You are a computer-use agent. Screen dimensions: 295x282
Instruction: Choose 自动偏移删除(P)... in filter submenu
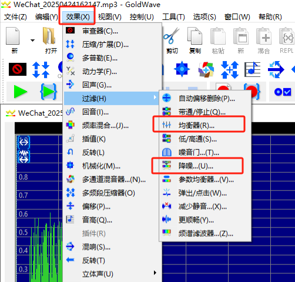point(205,98)
